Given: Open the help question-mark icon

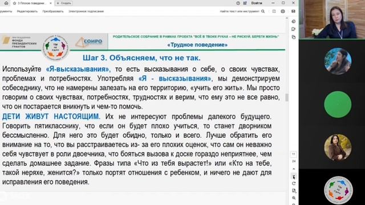Looking at the screenshot, I should pyautogui.click(x=238, y=3).
